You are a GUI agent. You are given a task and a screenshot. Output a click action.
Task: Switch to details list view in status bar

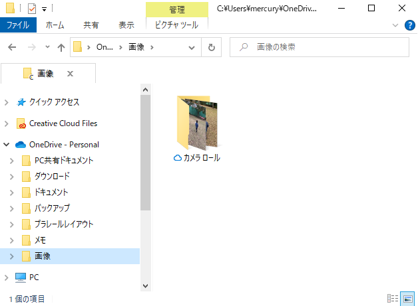393,299
